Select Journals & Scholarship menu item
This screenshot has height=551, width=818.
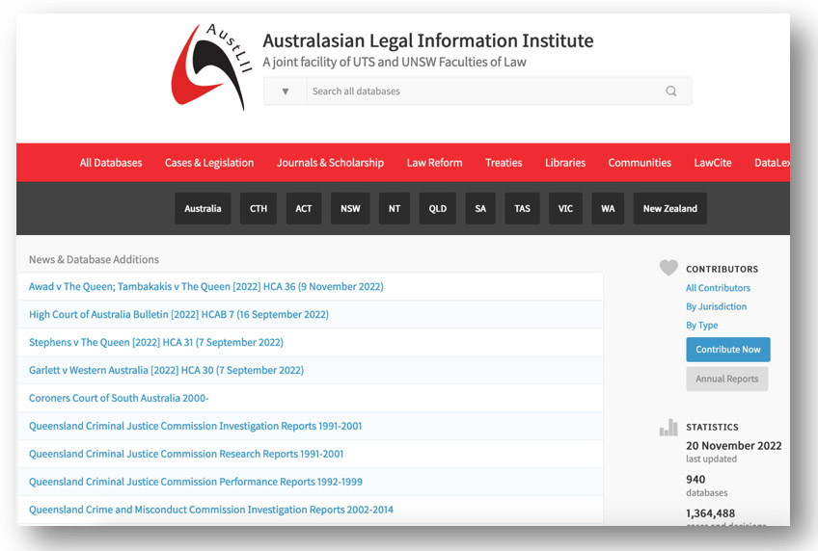[x=330, y=163]
